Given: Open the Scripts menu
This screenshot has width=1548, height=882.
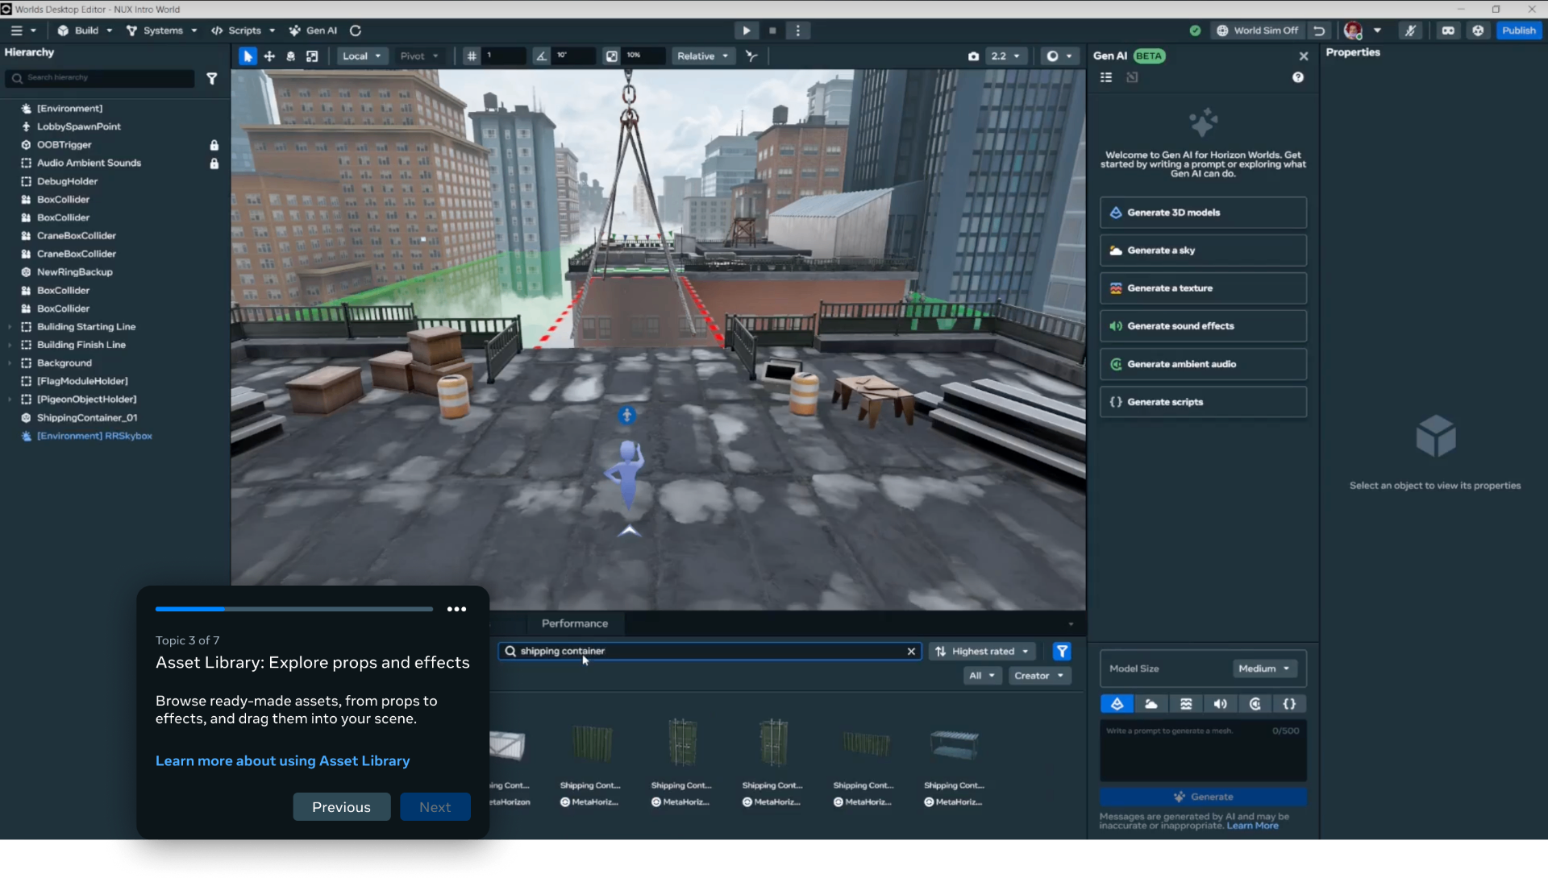Looking at the screenshot, I should [243, 31].
